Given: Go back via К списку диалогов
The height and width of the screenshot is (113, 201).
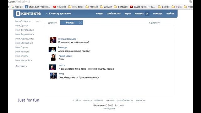Looking at the screenshot, I should tap(59, 13).
